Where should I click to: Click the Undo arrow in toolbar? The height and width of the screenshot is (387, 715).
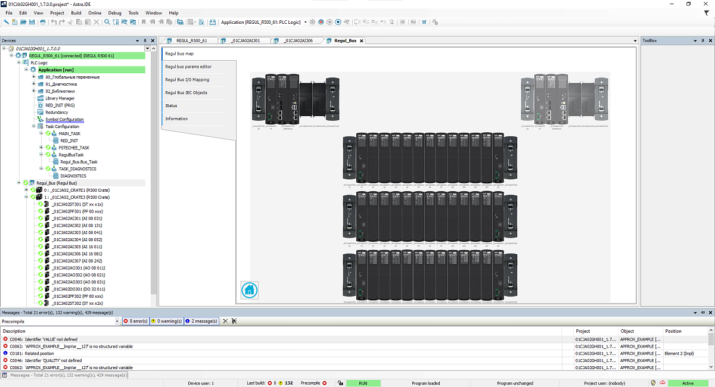pos(54,22)
